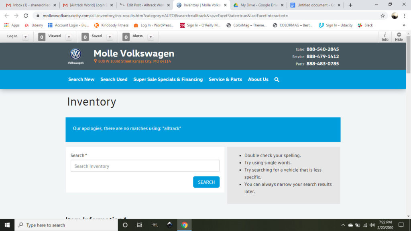The width and height of the screenshot is (411, 231).
Task: Open the Sign In - Udacity bookmark
Action: [336, 25]
